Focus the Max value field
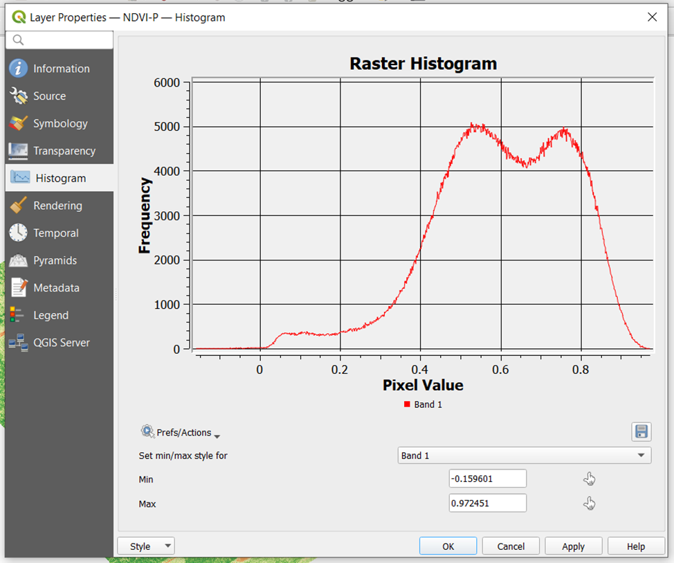 click(487, 503)
